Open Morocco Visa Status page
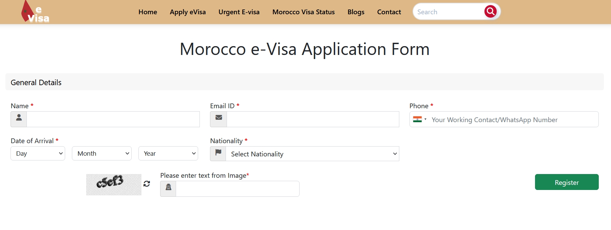Viewport: 611px width, 230px height. pos(303,12)
